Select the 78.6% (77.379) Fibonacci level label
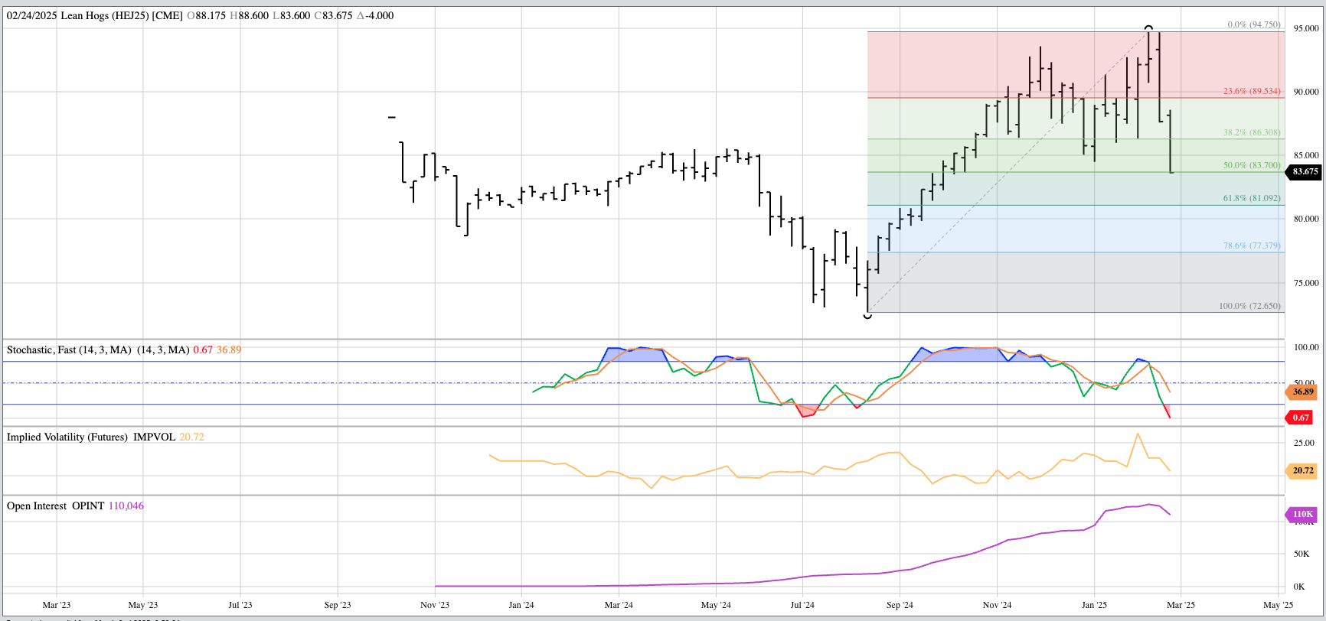The image size is (1326, 621). (x=1251, y=245)
